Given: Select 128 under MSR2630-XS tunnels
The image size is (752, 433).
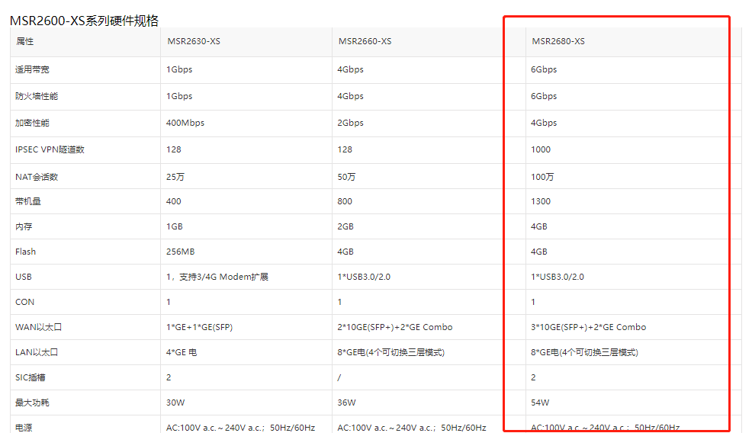Looking at the screenshot, I should click(174, 149).
